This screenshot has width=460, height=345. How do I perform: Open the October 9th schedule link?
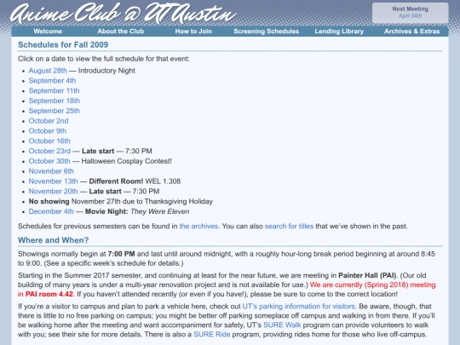[x=48, y=131]
